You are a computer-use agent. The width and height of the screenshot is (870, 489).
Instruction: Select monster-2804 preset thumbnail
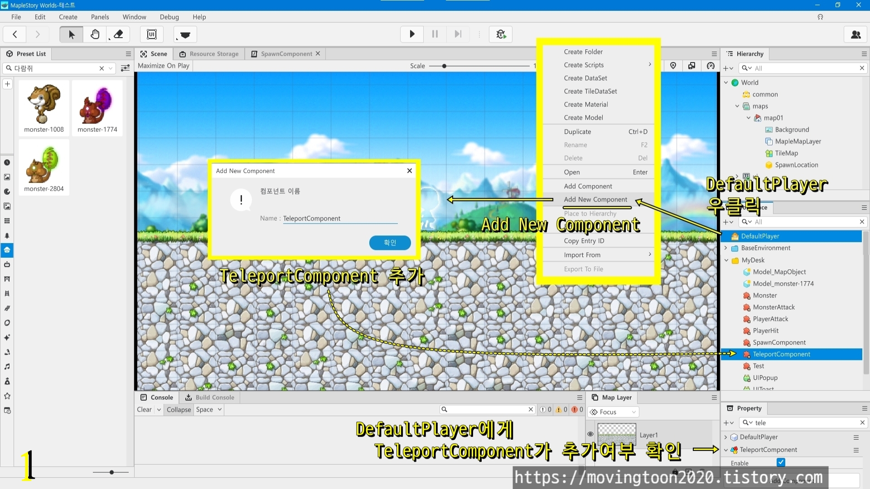tap(44, 168)
